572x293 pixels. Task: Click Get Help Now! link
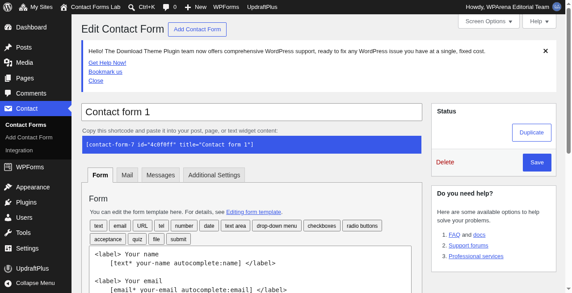click(x=107, y=63)
